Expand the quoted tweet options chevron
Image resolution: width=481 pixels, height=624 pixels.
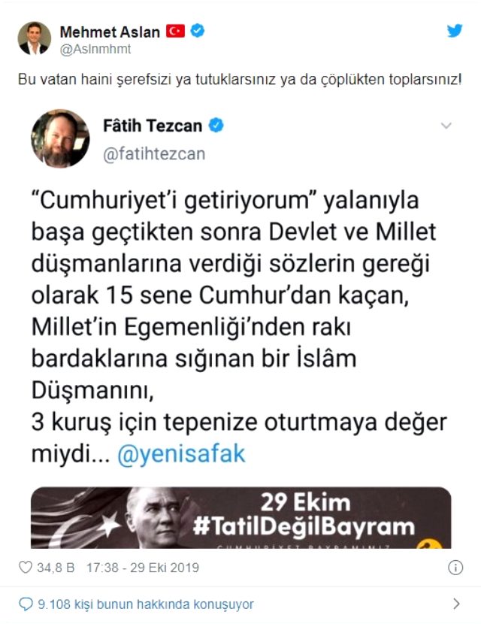pos(446,126)
